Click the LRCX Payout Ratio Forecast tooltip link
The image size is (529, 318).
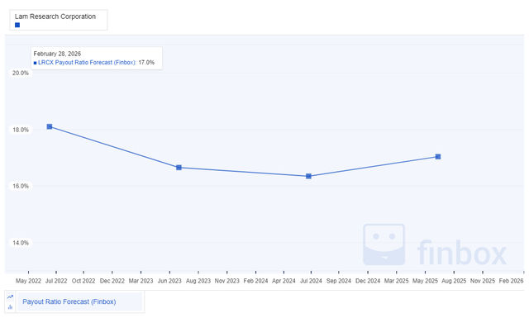[x=87, y=63]
